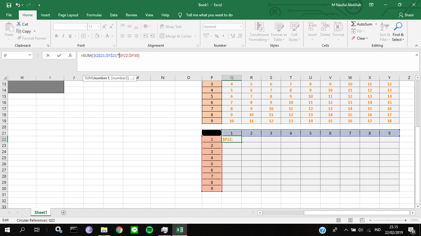The height and width of the screenshot is (236, 421).
Task: Switch to the Insert tab
Action: [x=45, y=15]
